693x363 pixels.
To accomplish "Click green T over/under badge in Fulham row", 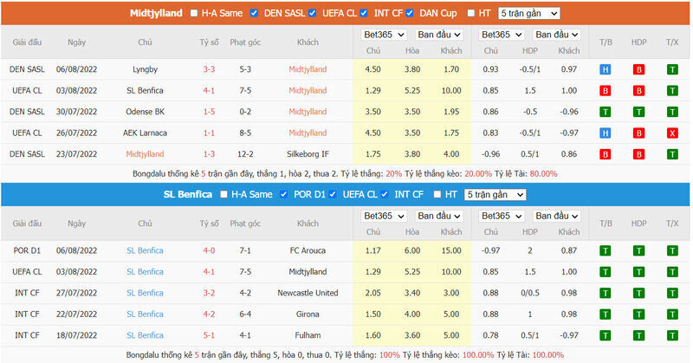I will [x=672, y=335].
